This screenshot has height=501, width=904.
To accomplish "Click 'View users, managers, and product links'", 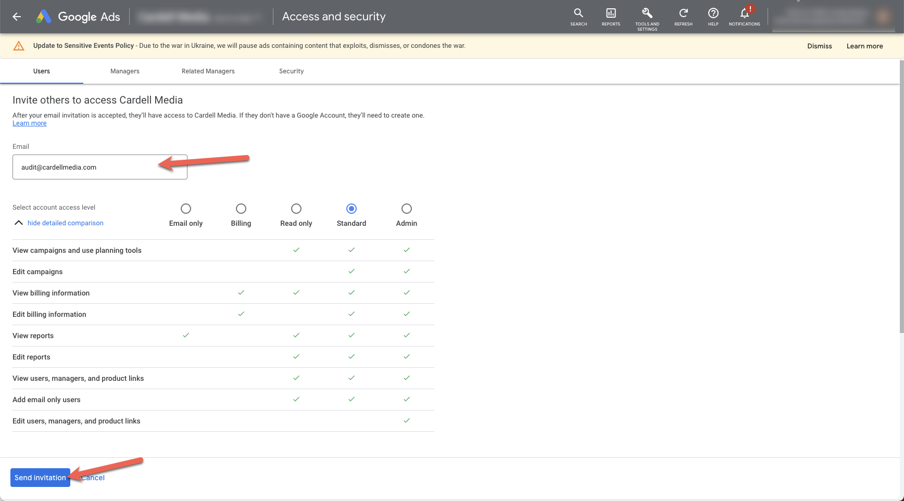I will (x=78, y=378).
